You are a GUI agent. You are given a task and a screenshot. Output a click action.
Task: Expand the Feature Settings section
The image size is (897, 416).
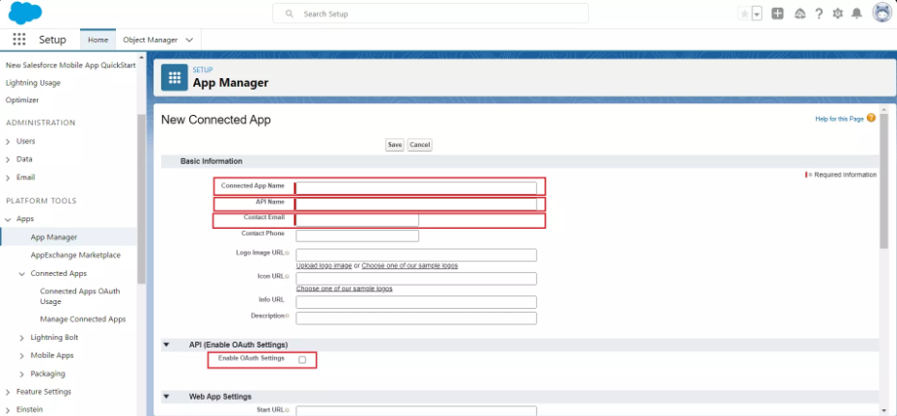click(x=8, y=393)
